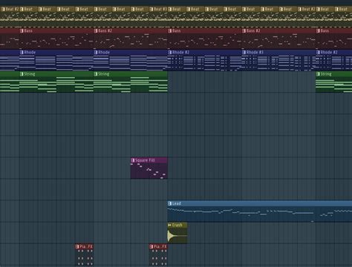Image resolution: width=352 pixels, height=267 pixels.
Task: Open the rightmost Pia. FX clip icon
Action: pos(151,246)
